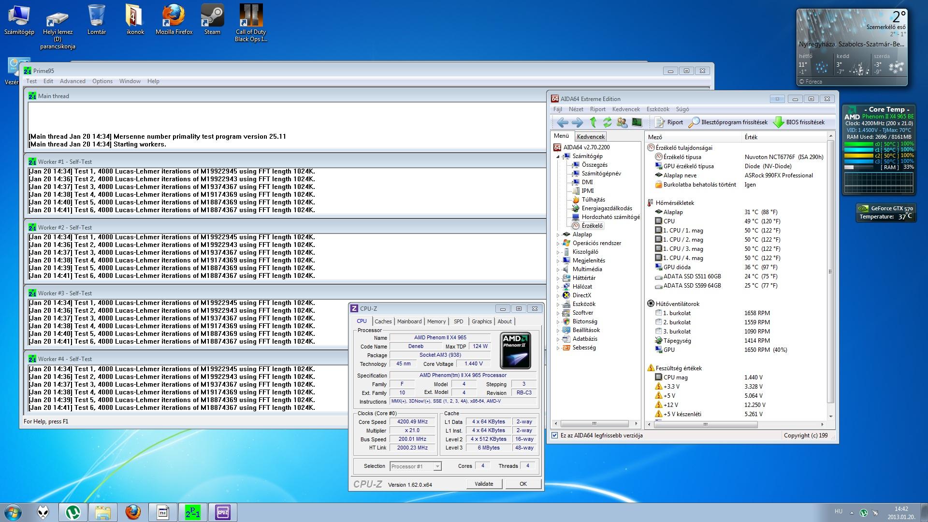Viewport: 928px width, 522px height.
Task: Expand the Megjelenítés tree node
Action: tap(558, 261)
